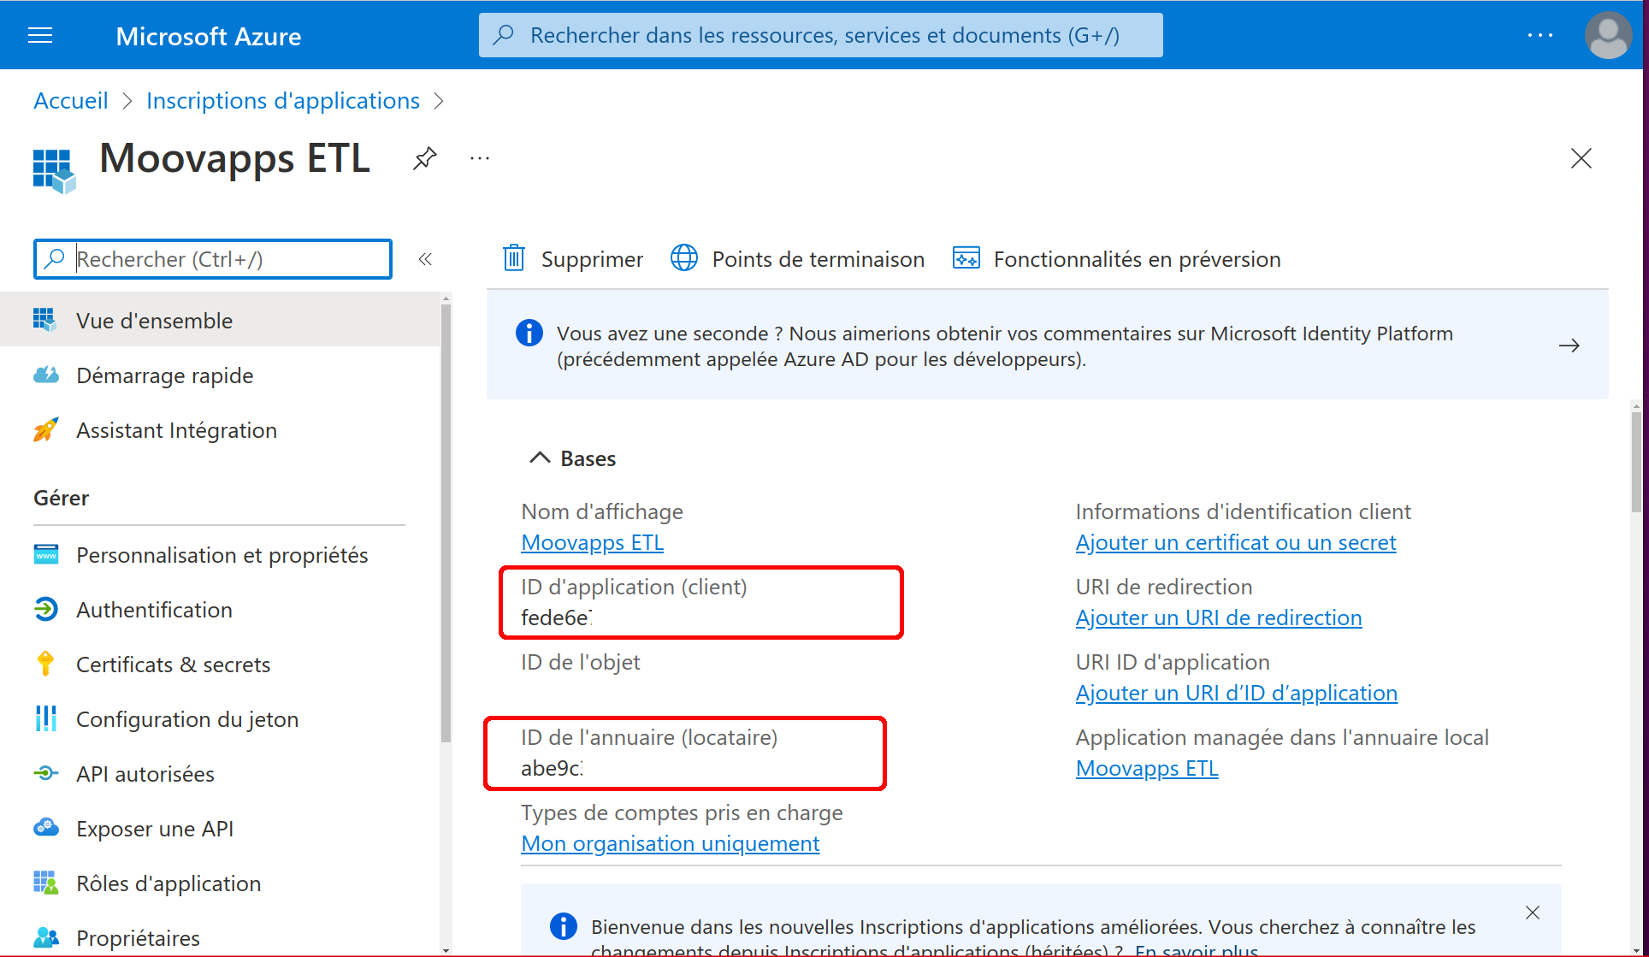Toggle the sidebar collapse arrow

[x=426, y=260]
